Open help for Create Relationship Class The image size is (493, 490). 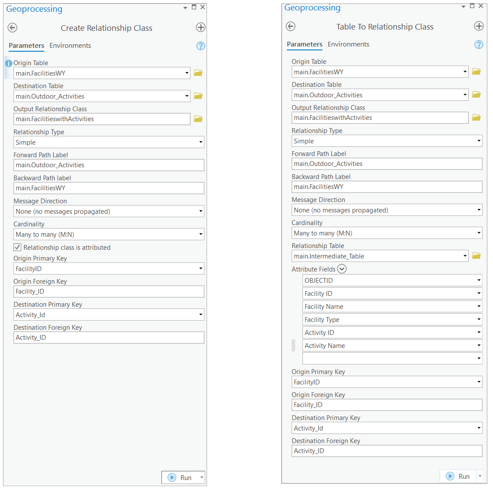[x=200, y=45]
